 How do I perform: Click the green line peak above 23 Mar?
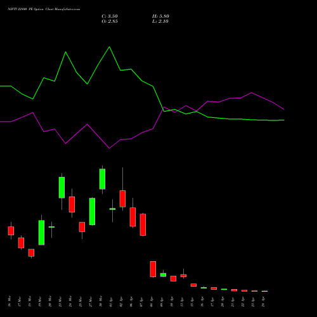(x=65, y=52)
